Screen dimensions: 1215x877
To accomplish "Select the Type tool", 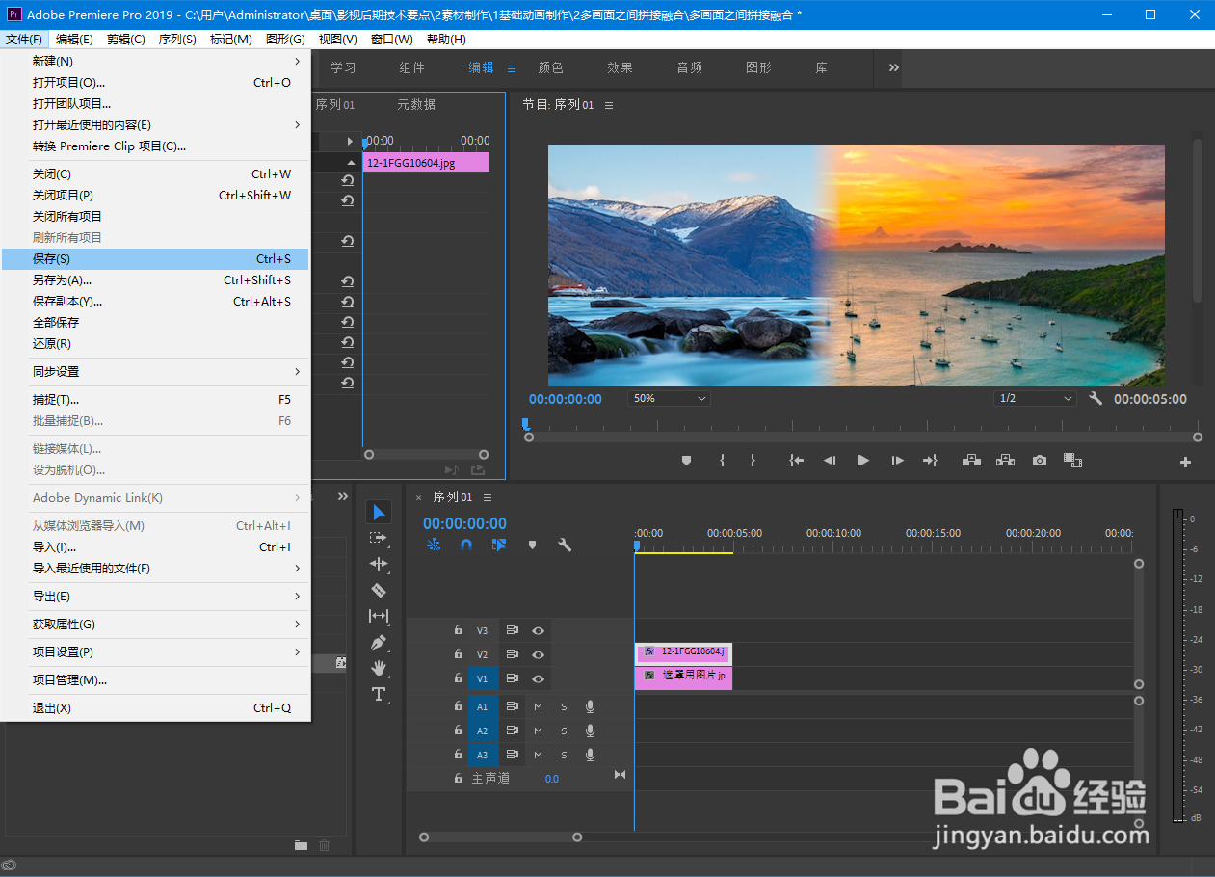I will 379,694.
